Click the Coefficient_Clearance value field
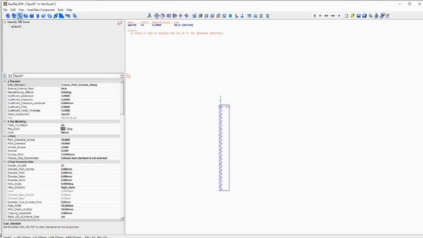 coord(90,100)
